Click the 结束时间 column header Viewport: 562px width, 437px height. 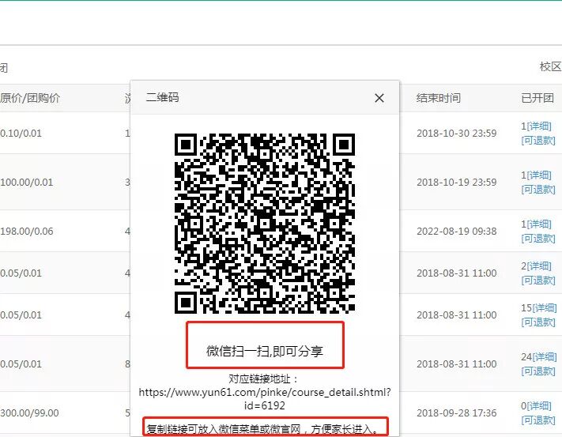(x=439, y=98)
